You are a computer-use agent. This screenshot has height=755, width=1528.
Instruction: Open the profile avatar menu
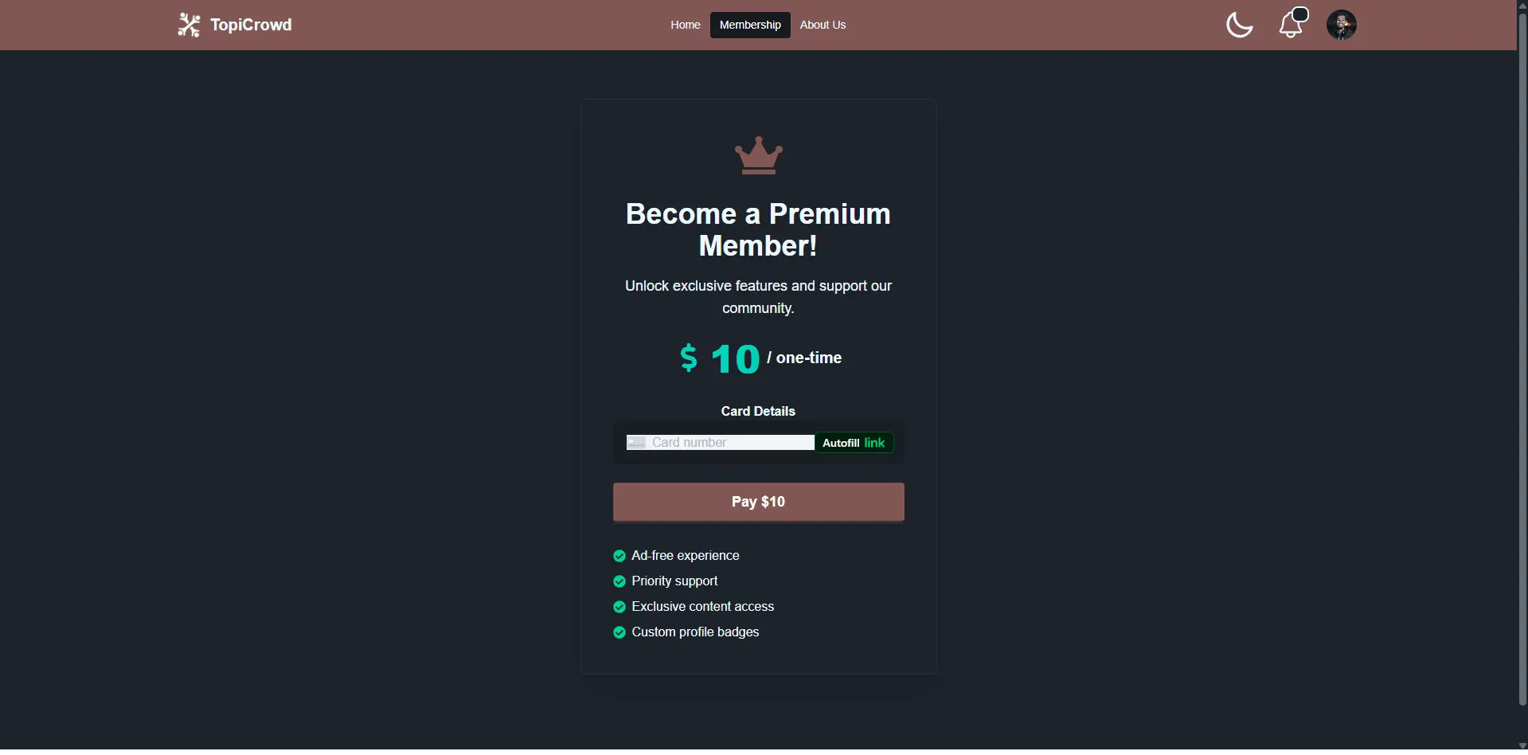click(x=1341, y=25)
